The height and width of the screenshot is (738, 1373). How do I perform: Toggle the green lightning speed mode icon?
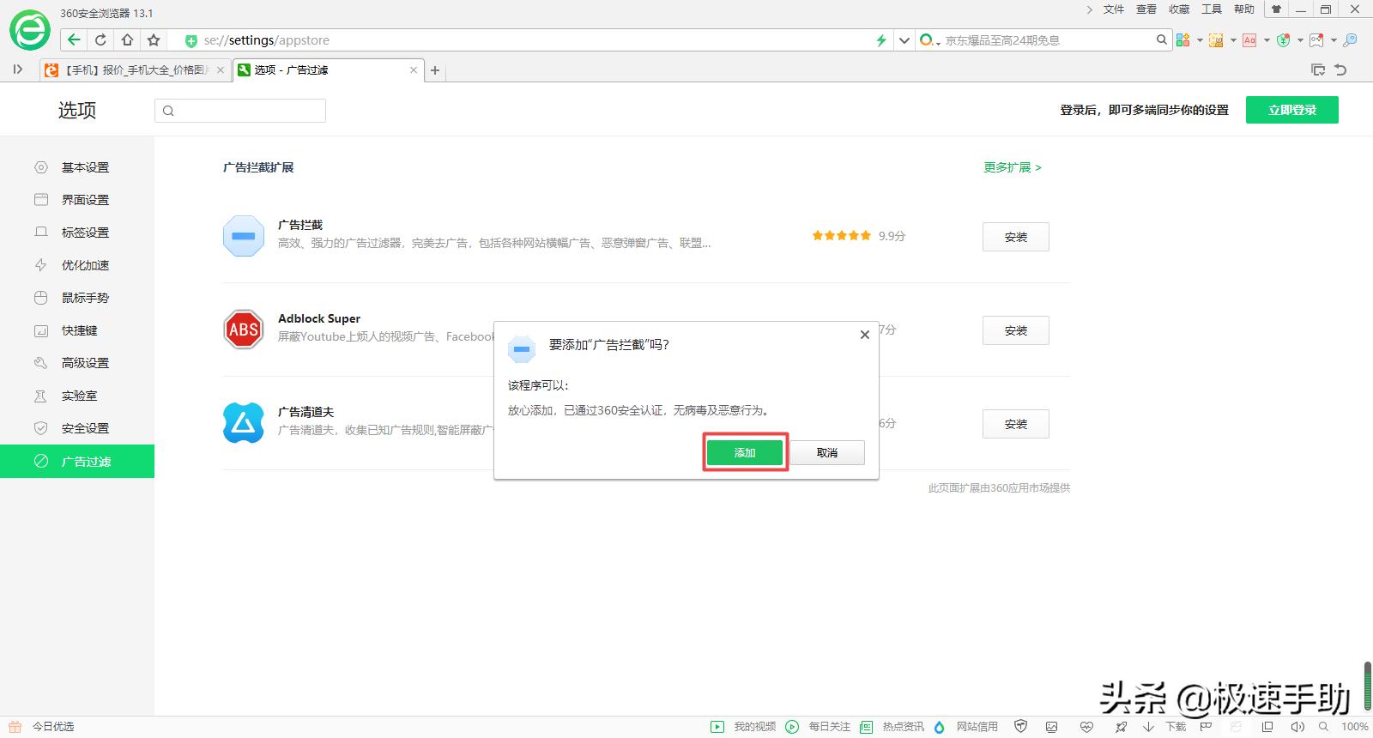coord(880,40)
